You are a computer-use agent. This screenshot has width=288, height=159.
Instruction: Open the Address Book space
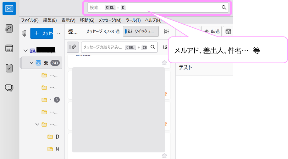[9, 29]
